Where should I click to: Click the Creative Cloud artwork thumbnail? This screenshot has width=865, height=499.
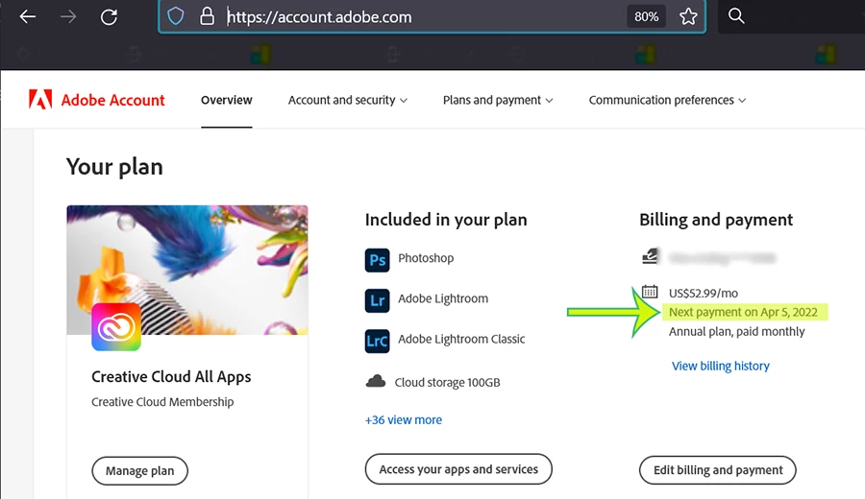[x=187, y=270]
